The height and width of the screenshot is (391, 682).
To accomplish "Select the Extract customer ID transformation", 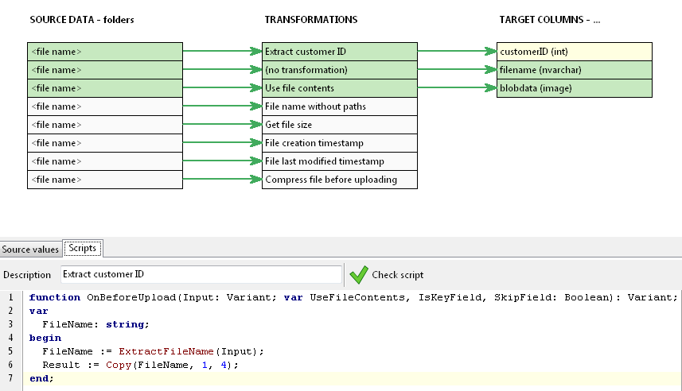I will (339, 52).
